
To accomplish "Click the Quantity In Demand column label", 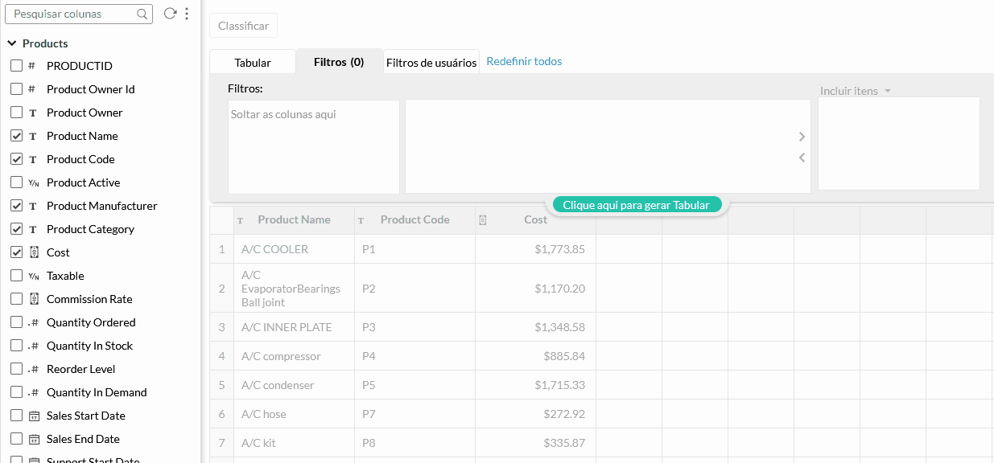I will 97,392.
